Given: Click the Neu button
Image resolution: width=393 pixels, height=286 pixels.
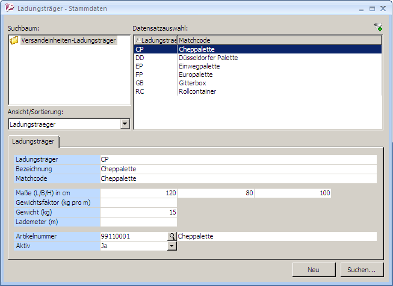Looking at the screenshot, I should pos(313,270).
